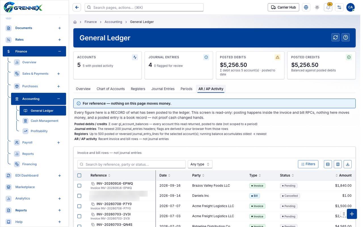Viewport: 363px width, 227px height.
Task: Open the Any type filter dropdown
Action: (200, 164)
